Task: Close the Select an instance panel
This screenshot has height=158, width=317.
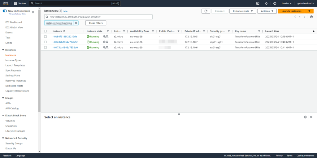Action: [x=311, y=117]
